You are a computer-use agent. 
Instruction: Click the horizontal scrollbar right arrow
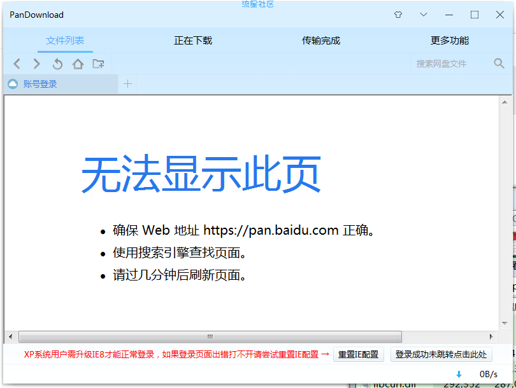click(491, 336)
